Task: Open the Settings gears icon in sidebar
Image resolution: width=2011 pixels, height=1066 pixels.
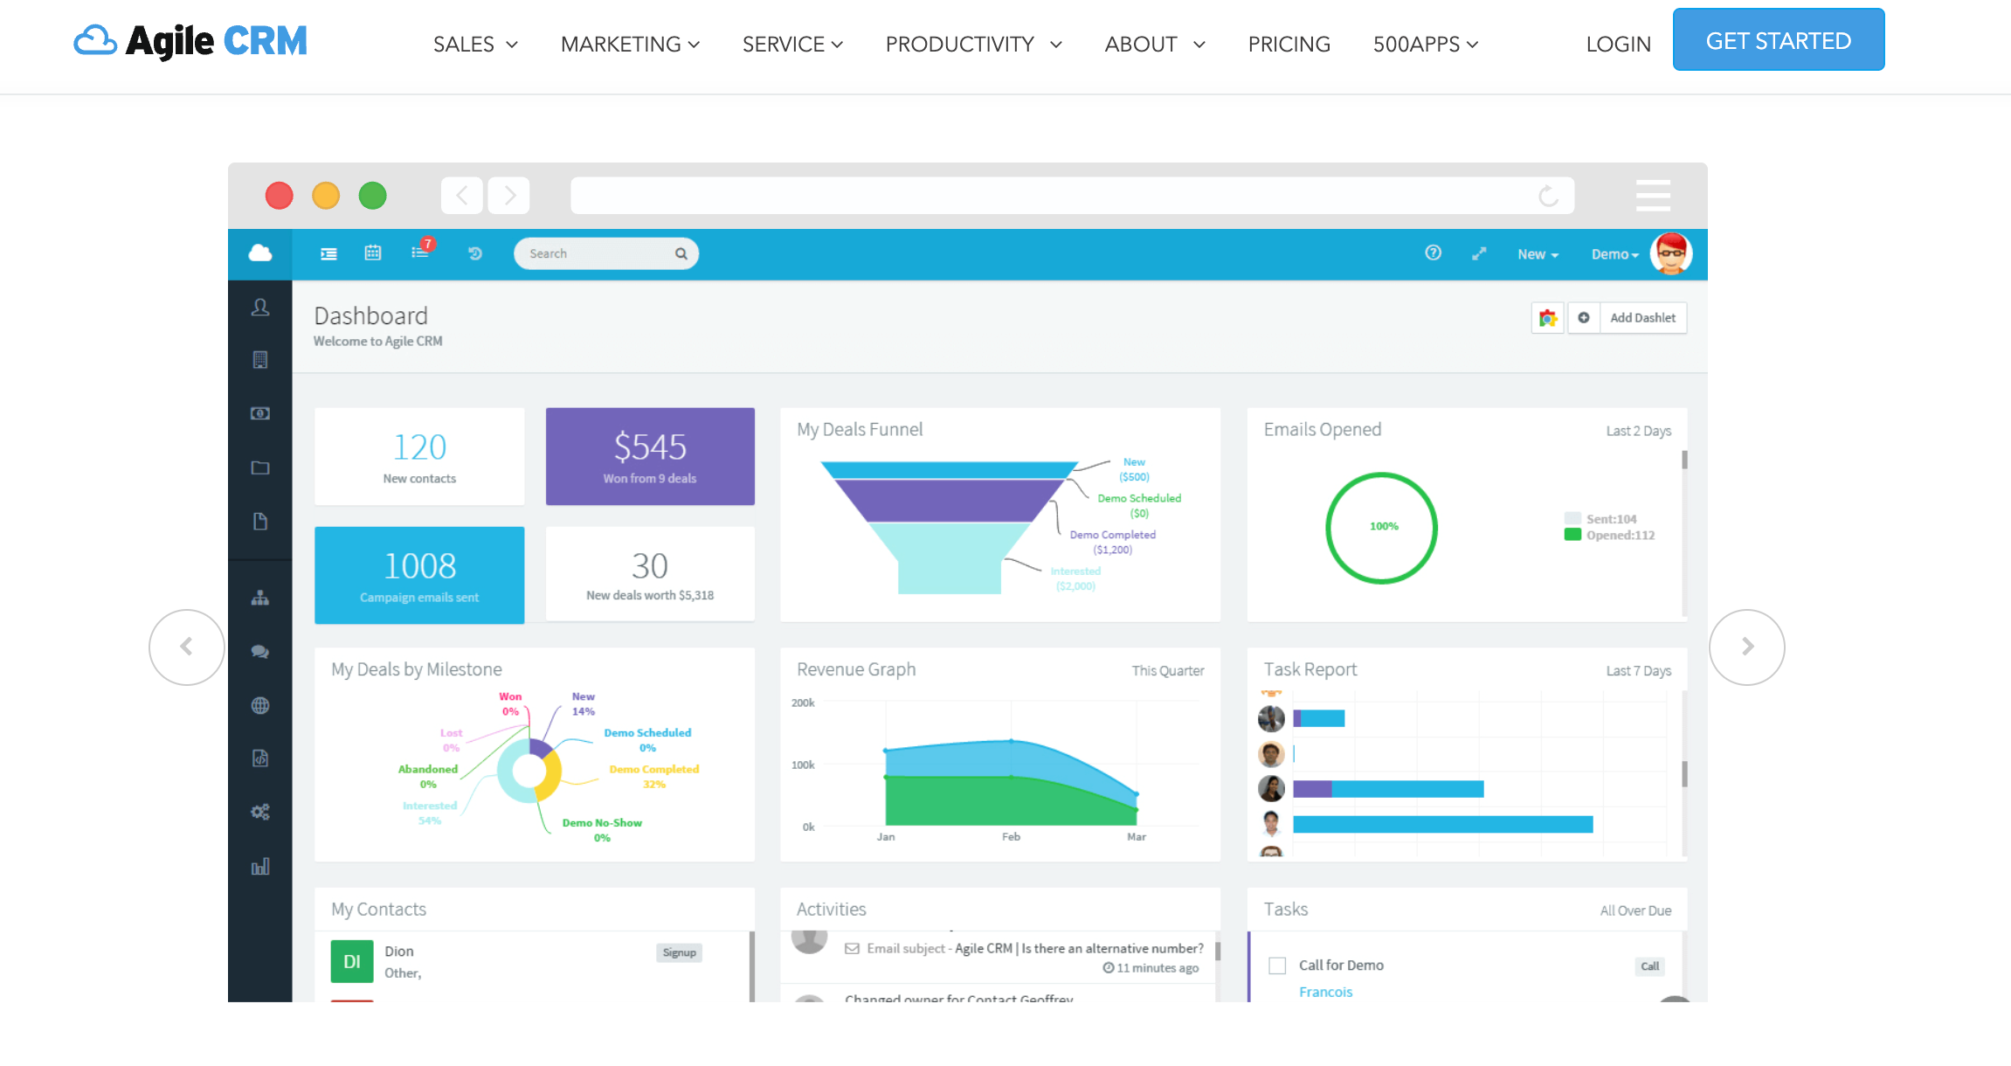Action: (x=260, y=812)
